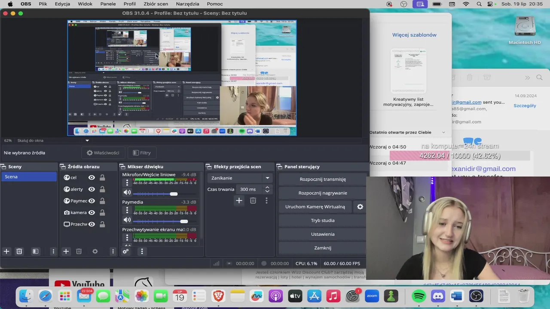Delete selected scene using trash icon

19,251
